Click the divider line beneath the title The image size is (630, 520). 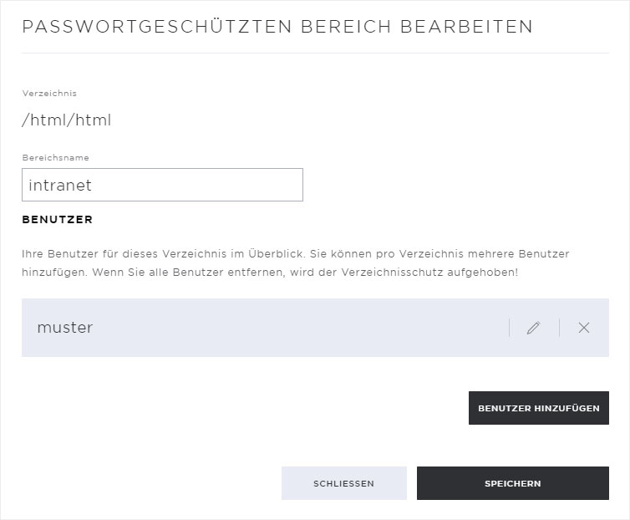(x=315, y=53)
